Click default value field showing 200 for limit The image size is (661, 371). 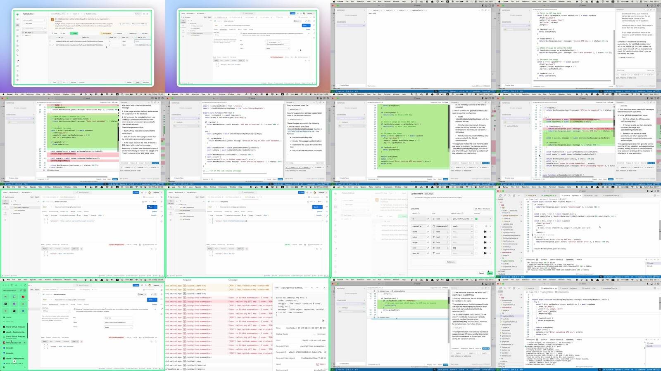click(462, 248)
